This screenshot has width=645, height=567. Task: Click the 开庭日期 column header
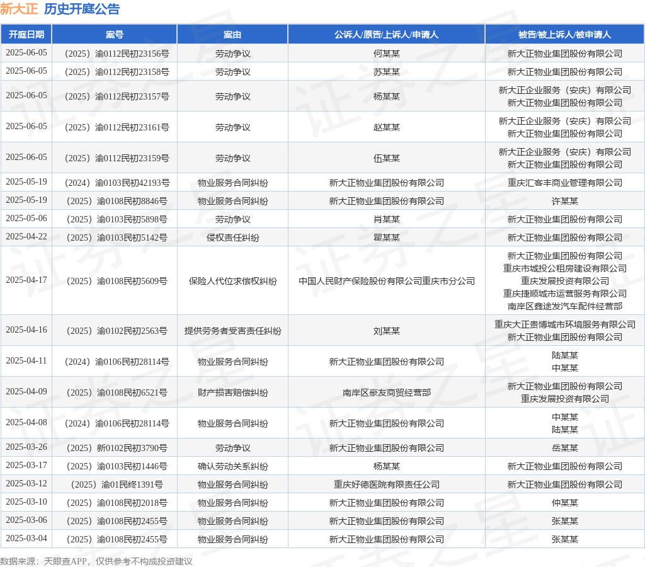[26, 35]
